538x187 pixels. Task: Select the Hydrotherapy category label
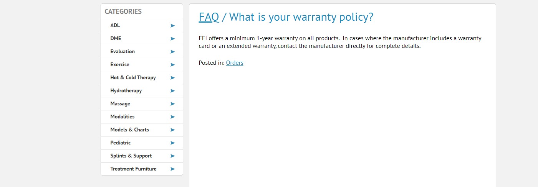126,91
